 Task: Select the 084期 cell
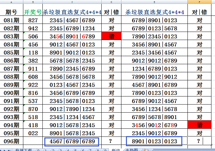click(12, 45)
